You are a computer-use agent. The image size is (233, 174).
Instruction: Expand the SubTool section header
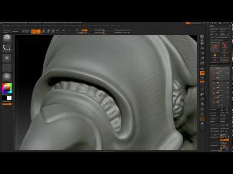[x=214, y=66]
